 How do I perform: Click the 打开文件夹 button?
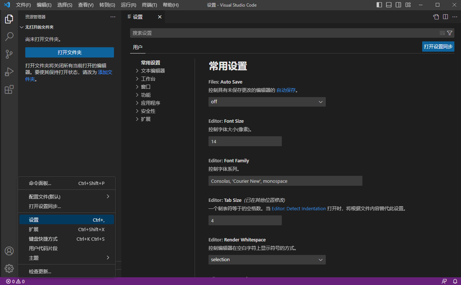(x=70, y=52)
